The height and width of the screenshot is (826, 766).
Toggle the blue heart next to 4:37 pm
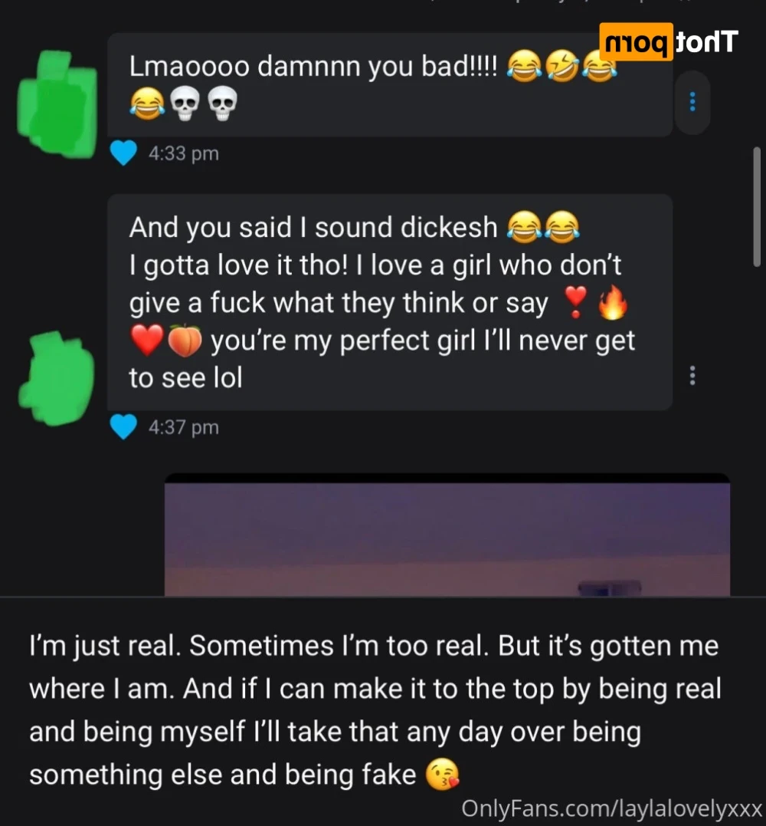(123, 427)
